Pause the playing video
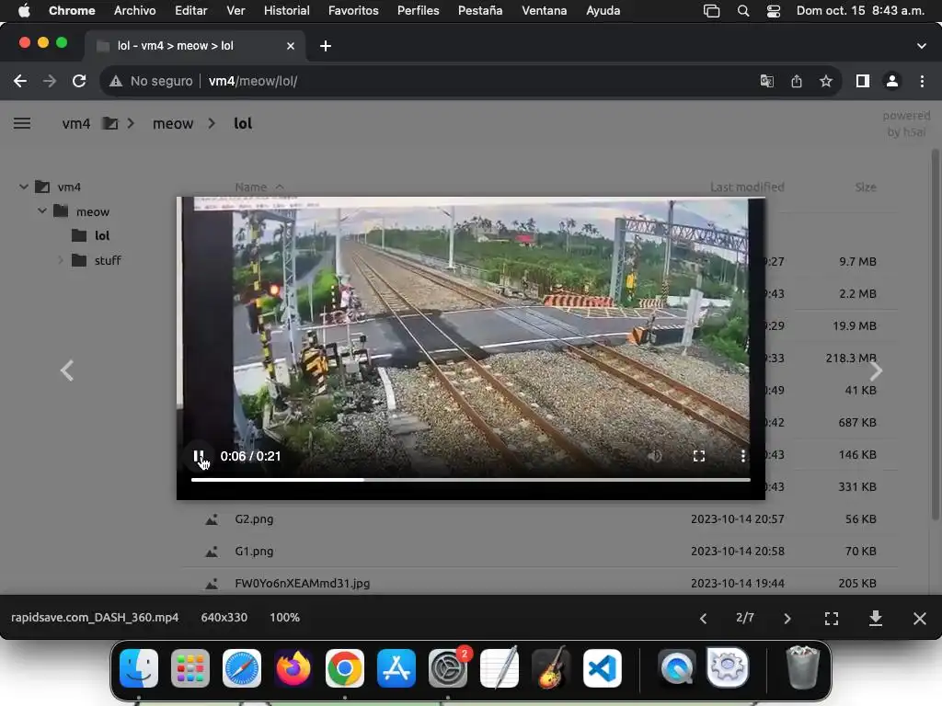Image resolution: width=942 pixels, height=706 pixels. click(x=199, y=456)
